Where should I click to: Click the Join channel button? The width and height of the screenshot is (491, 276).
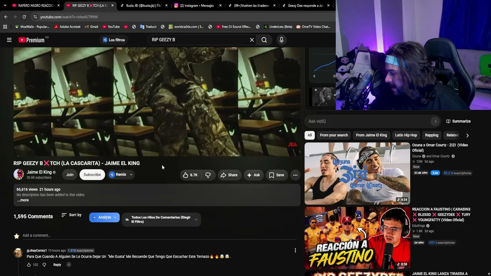70,175
